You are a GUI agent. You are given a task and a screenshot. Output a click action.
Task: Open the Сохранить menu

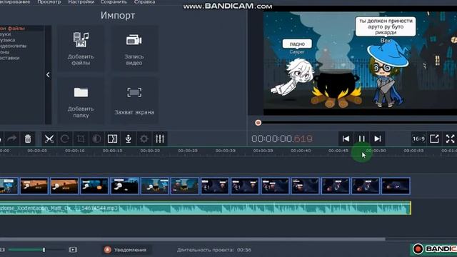tap(114, 2)
